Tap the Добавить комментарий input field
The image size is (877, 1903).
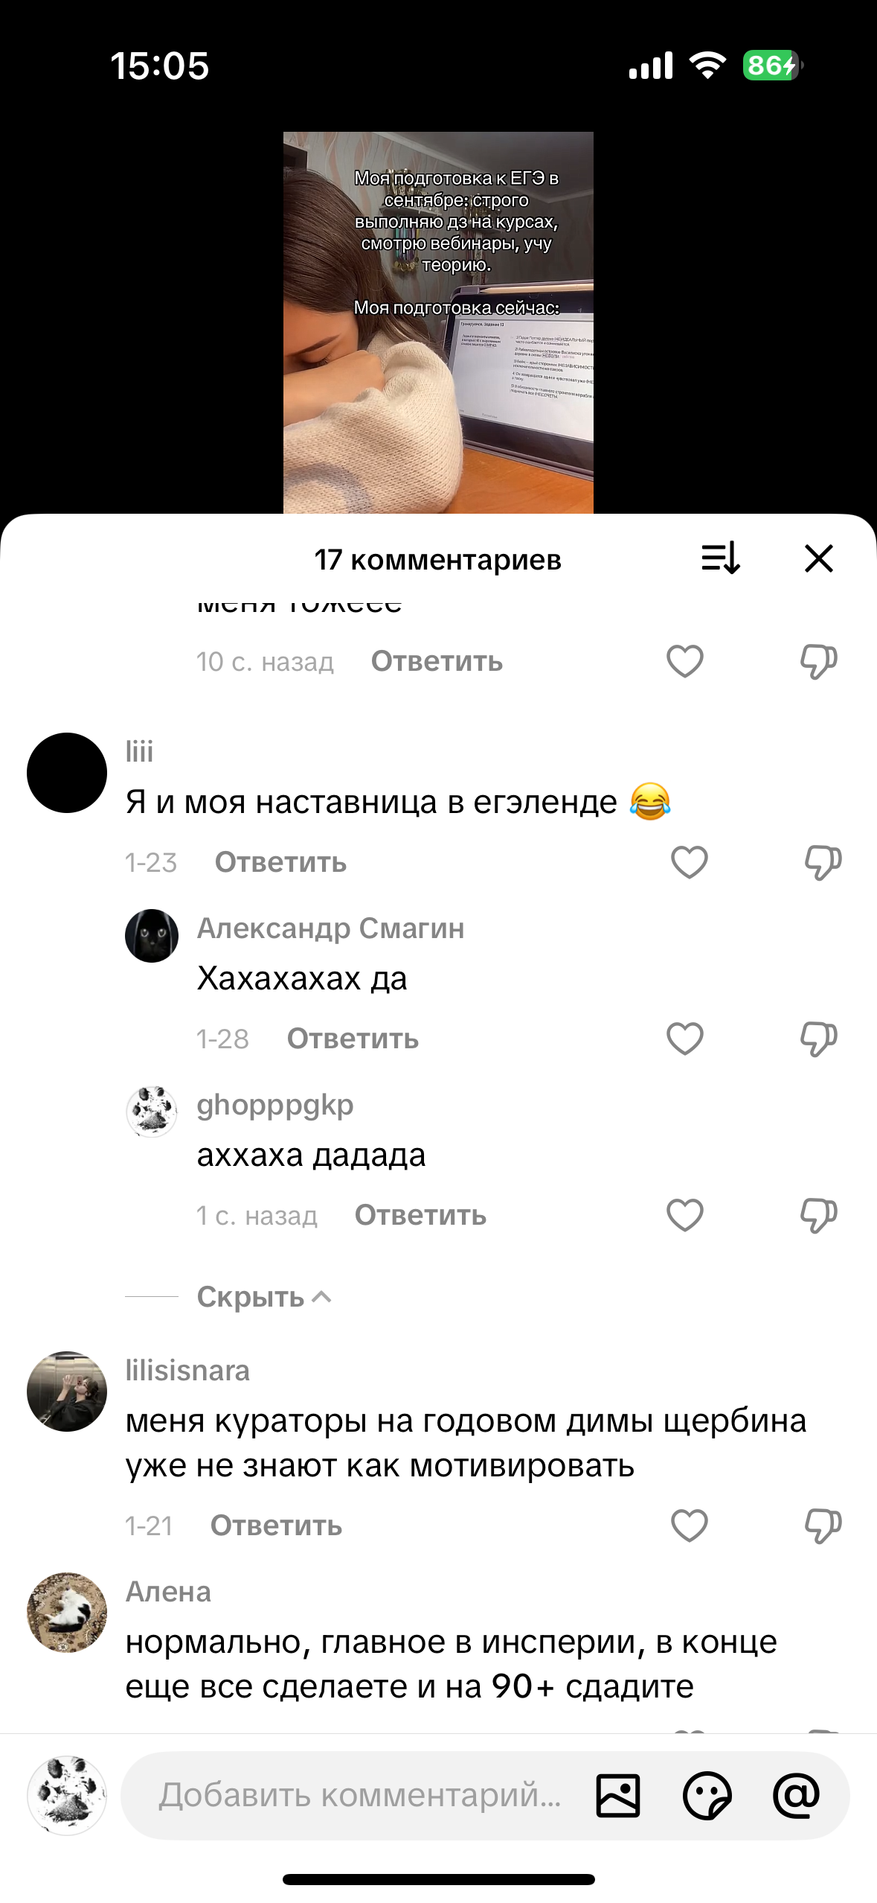coord(359,1796)
